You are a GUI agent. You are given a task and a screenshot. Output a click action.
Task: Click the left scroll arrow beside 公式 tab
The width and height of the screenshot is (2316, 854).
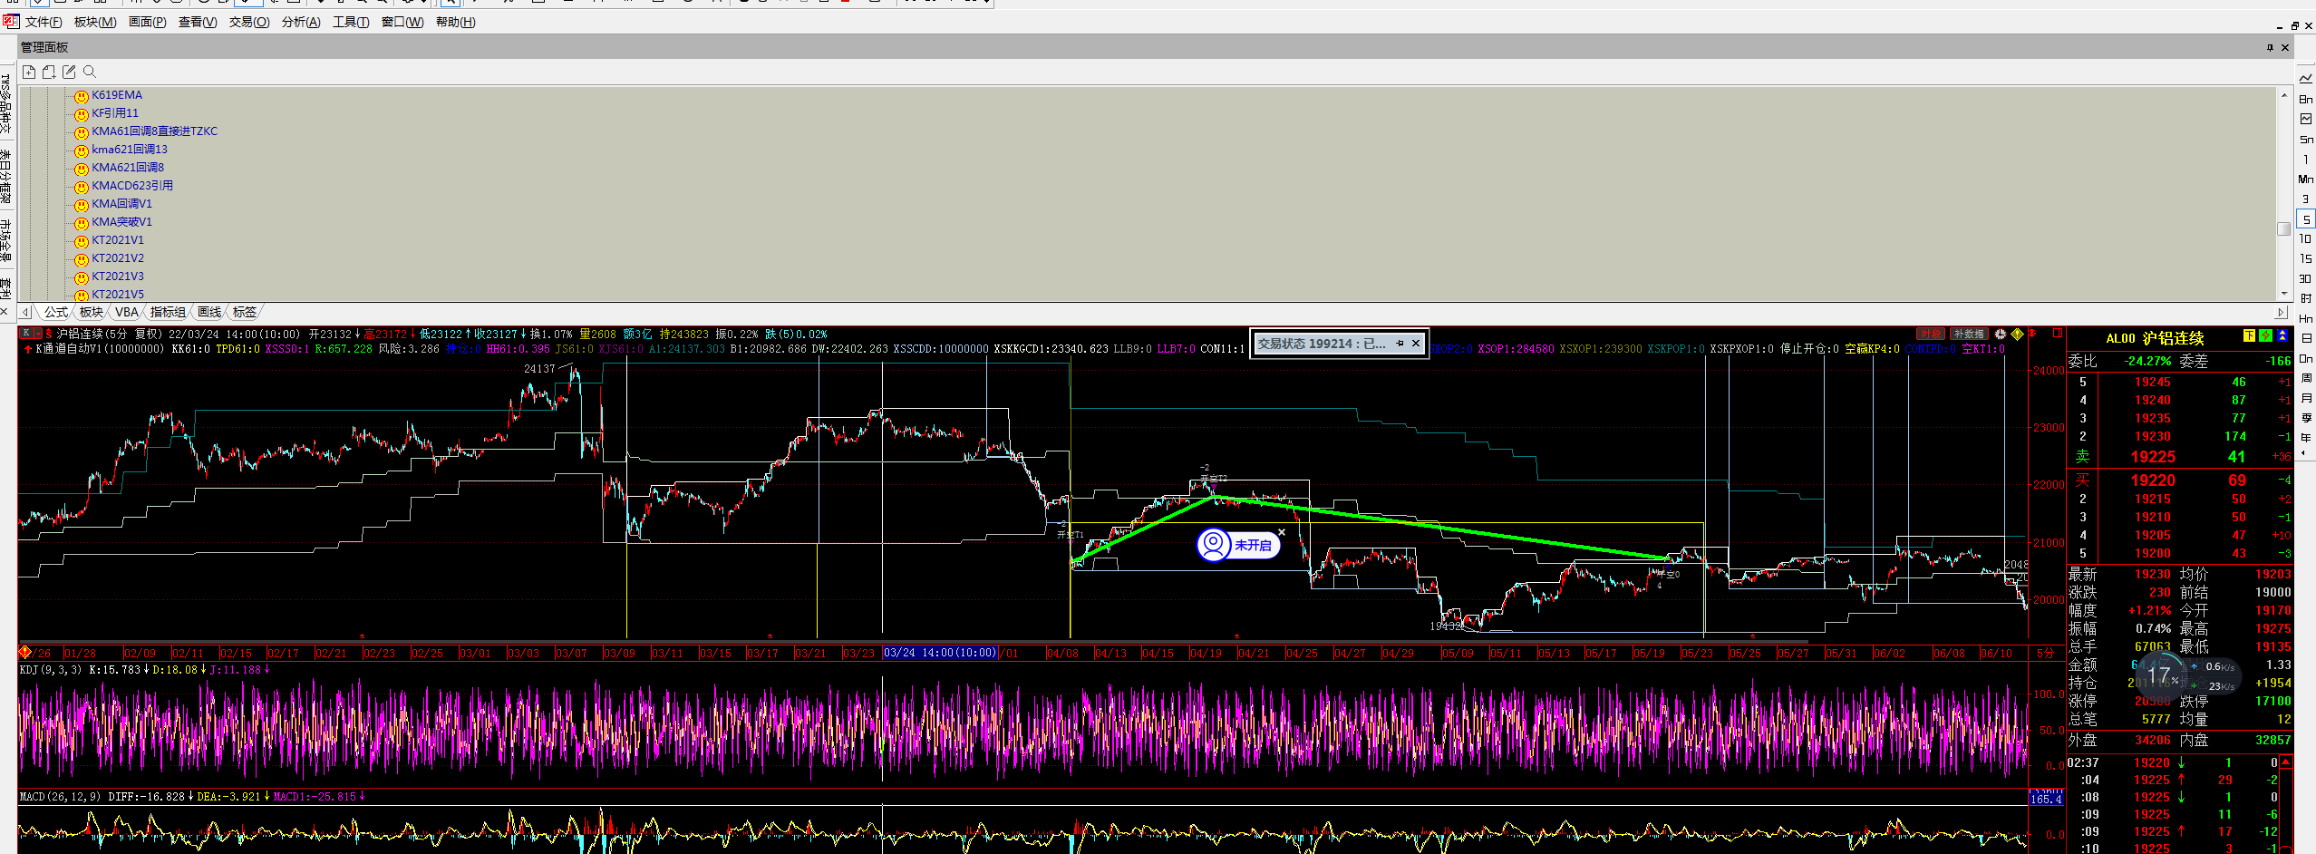pyautogui.click(x=25, y=312)
